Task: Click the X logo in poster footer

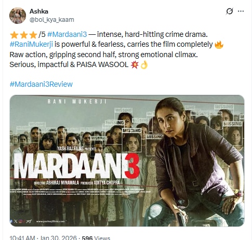Action: click(16, 221)
